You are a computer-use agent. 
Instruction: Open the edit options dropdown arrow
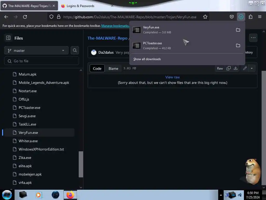251,68
